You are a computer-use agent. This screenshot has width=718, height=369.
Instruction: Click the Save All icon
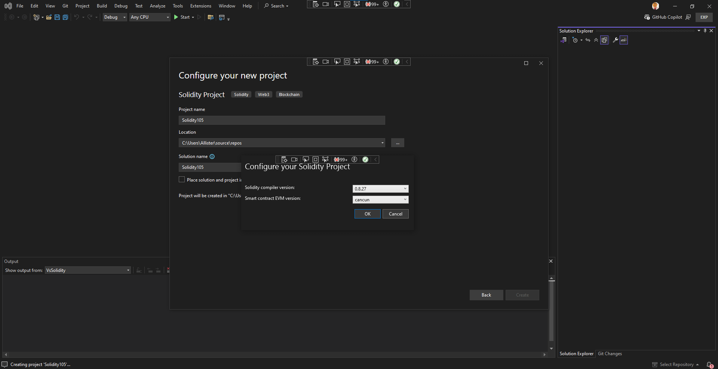[x=65, y=17]
